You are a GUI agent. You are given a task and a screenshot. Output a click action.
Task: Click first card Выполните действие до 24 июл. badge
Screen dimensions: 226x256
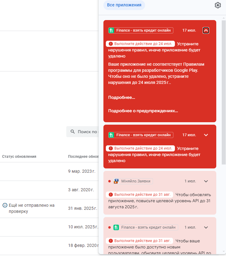click(140, 44)
